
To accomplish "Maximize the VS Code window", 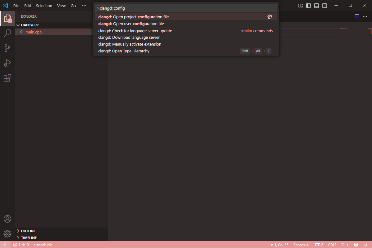I will (x=350, y=6).
